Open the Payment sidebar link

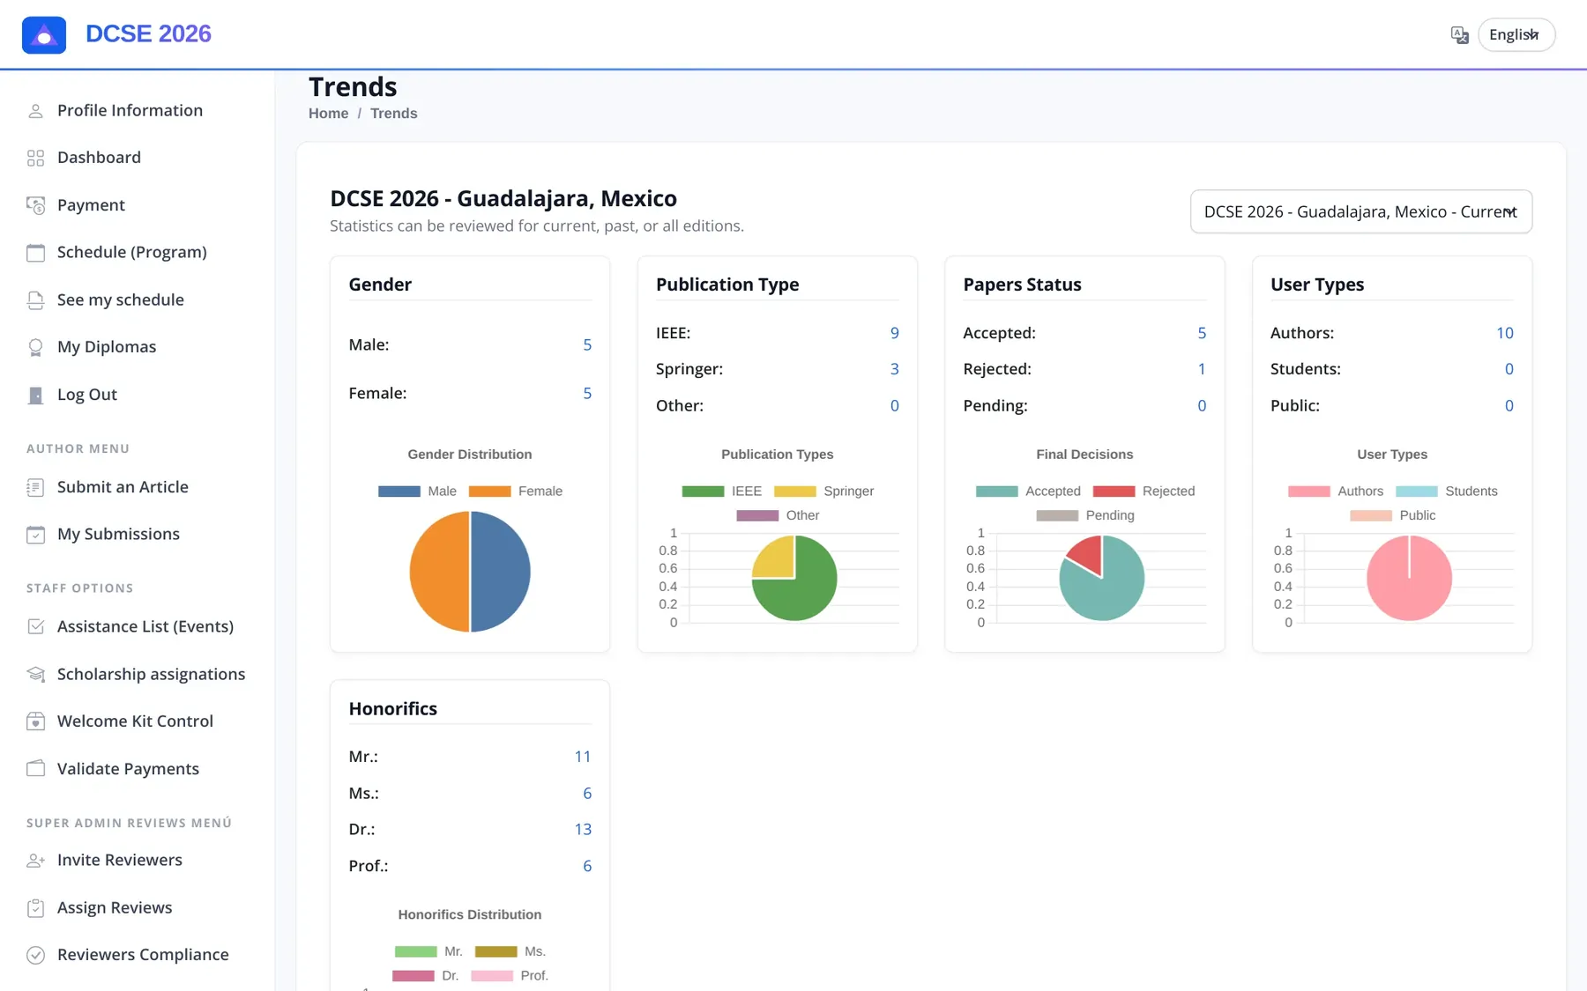coord(91,205)
